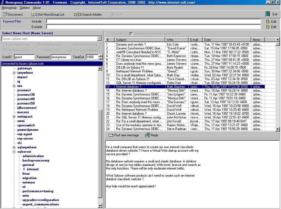Click the Filter Group Names icon
The width and height of the screenshot is (281, 209).
tap(71, 50)
